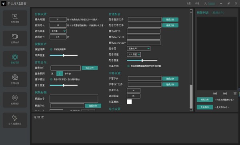The image size is (240, 145).
Task: Toggle the 字幕生成 subtitle generation option
Action: [x=128, y=66]
